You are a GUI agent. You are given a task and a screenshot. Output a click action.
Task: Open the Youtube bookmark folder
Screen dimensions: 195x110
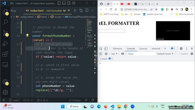pos(135,14)
